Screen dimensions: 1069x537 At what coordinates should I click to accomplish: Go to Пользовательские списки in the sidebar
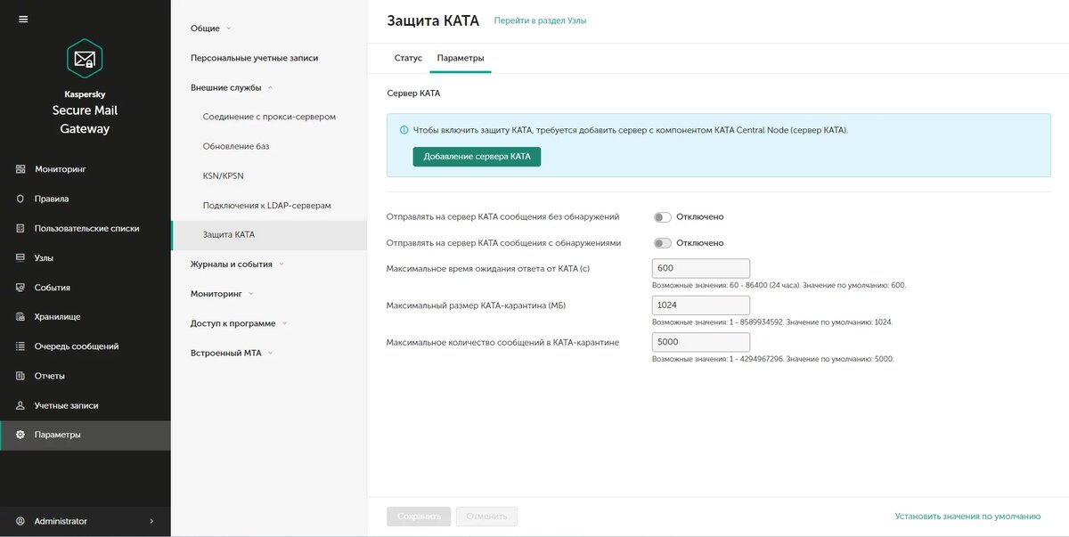click(86, 228)
